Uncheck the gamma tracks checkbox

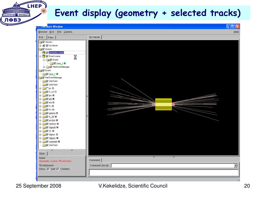tap(47, 113)
